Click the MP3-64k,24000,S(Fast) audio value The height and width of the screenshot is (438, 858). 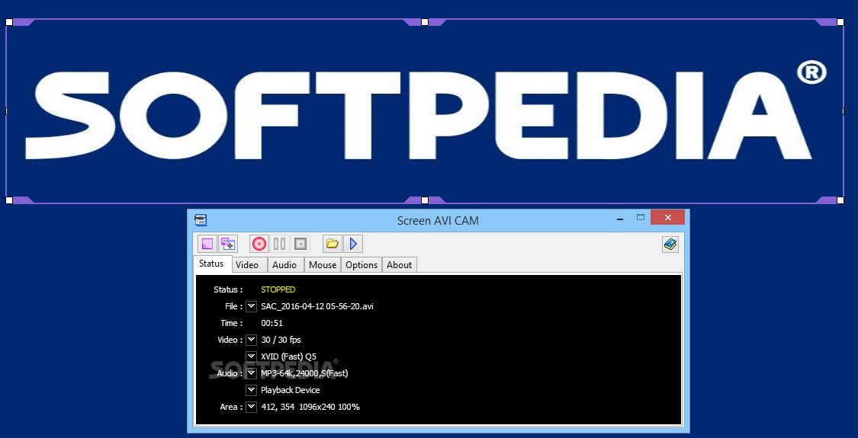(x=304, y=373)
